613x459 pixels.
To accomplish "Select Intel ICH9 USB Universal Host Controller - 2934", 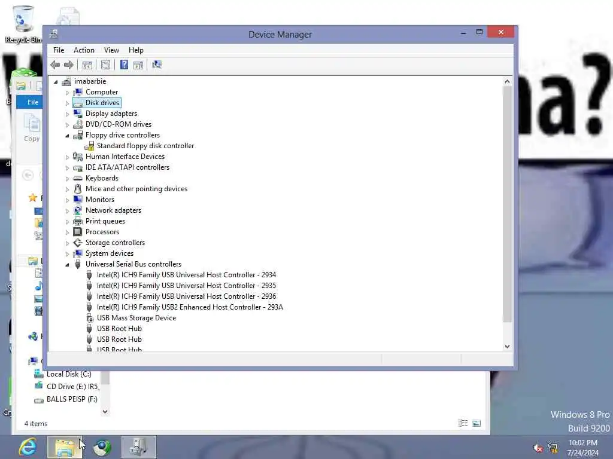I will (187, 275).
